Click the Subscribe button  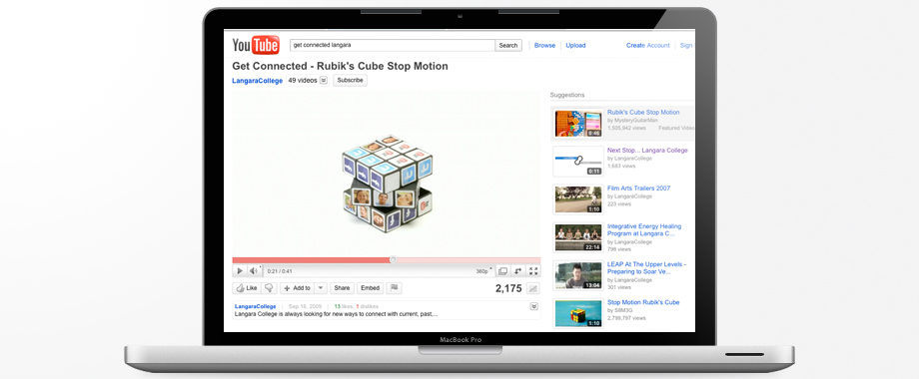(x=350, y=80)
